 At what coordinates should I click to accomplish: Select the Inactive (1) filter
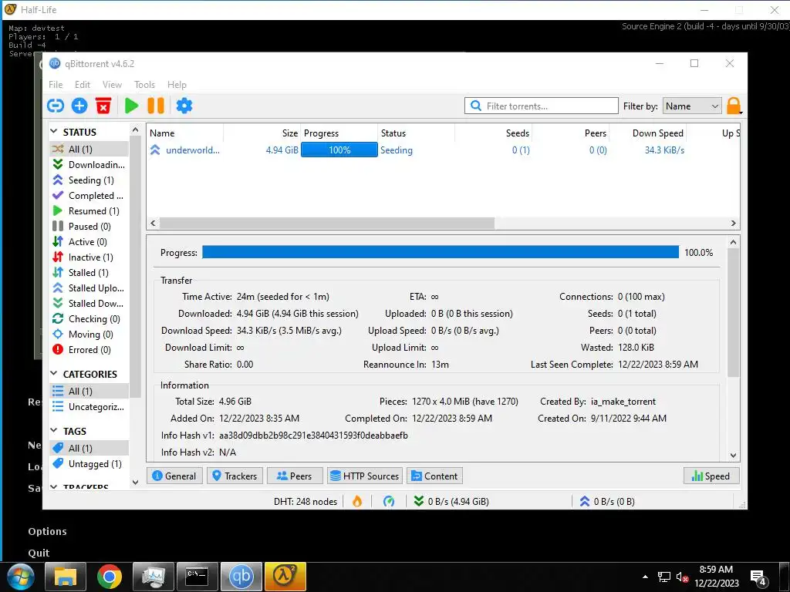(89, 257)
